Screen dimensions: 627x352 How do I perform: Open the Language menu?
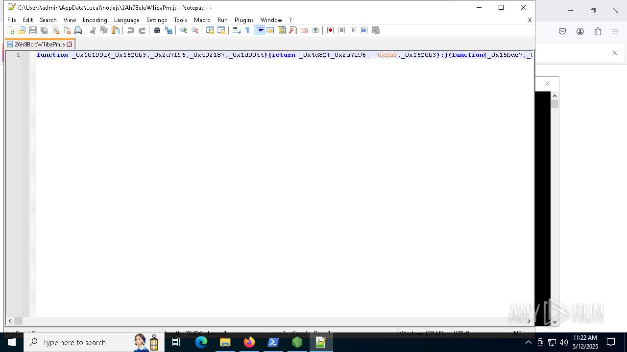point(127,20)
